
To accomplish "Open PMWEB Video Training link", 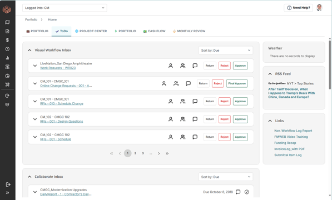I will pos(291,137).
